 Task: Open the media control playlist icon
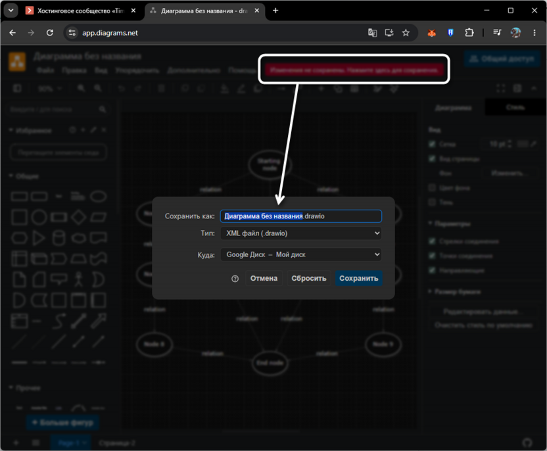point(497,33)
